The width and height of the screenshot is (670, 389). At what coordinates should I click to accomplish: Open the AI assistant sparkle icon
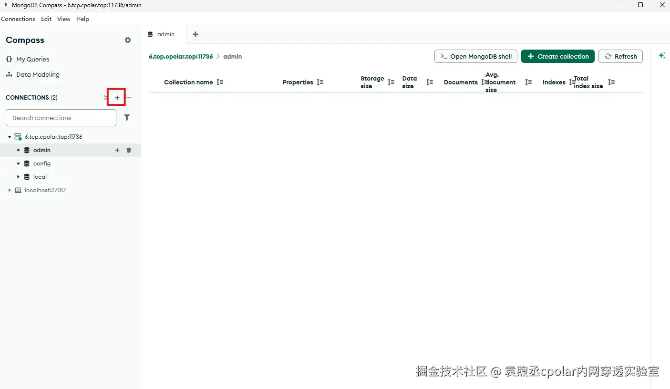coord(662,55)
